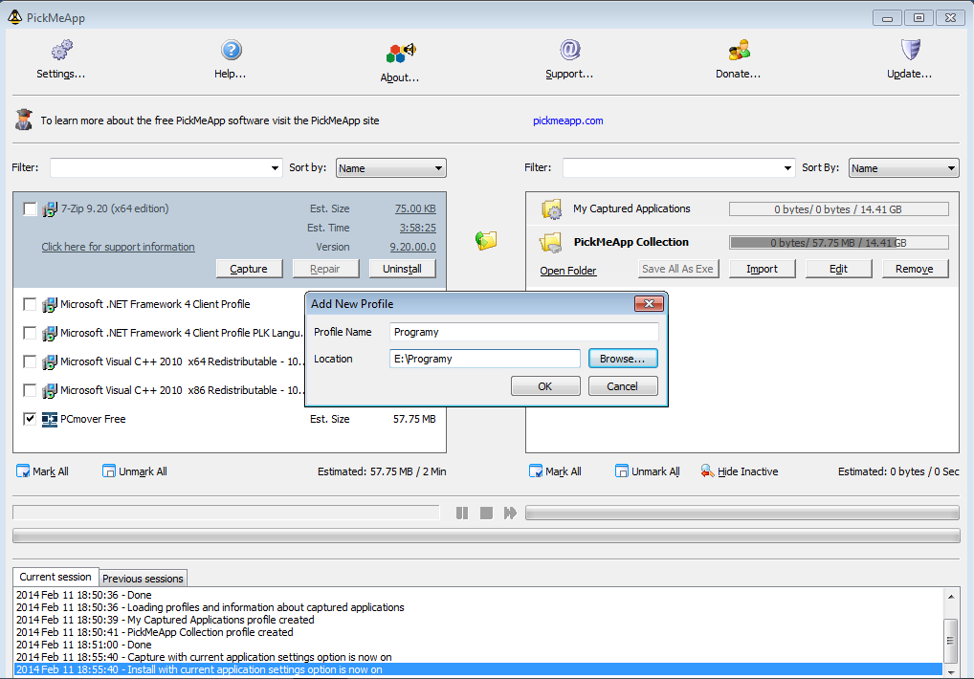Tick the 7-Zip 9.20 checkbox
This screenshot has height=679, width=974.
pyautogui.click(x=30, y=209)
